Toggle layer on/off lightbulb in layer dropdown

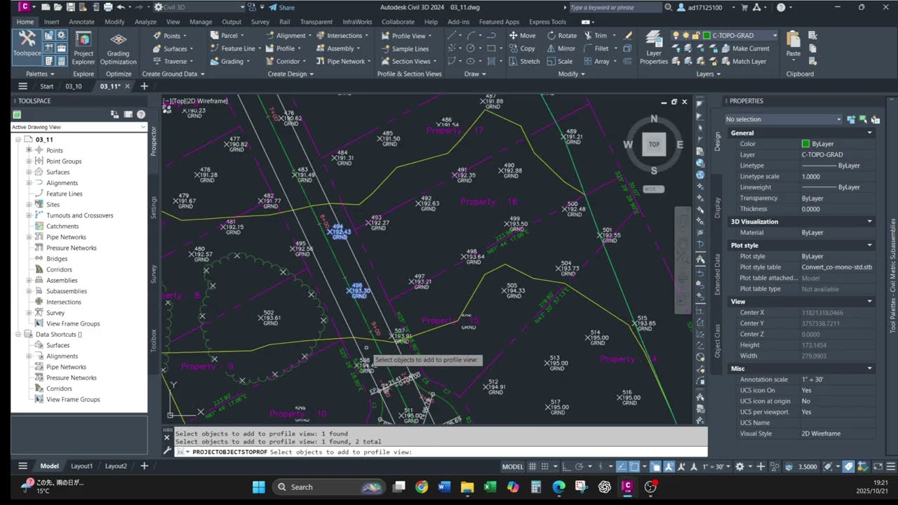(676, 35)
